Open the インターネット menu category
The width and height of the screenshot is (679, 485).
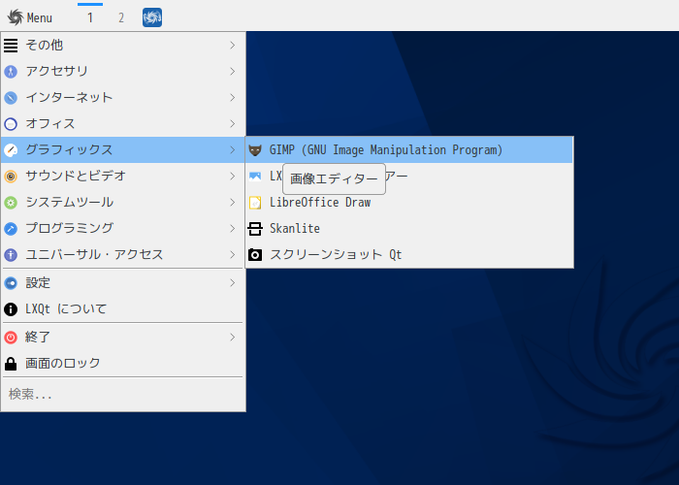[x=123, y=97]
